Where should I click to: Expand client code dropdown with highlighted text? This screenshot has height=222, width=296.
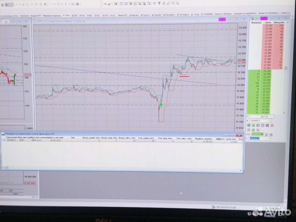[268, 139]
